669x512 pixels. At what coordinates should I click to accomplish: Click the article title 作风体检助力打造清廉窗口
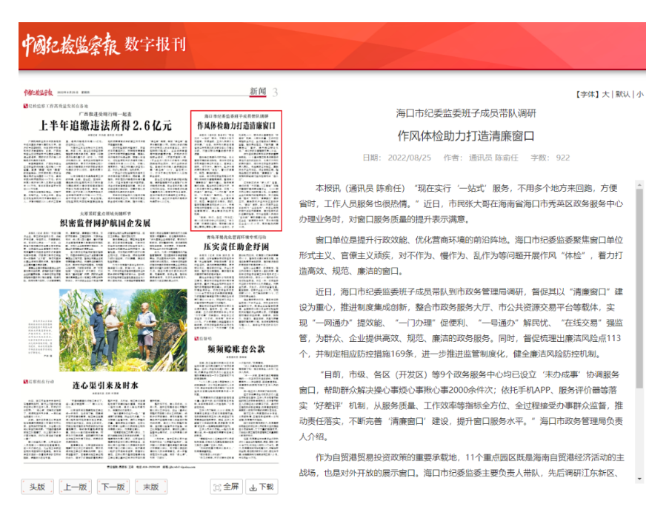point(466,136)
